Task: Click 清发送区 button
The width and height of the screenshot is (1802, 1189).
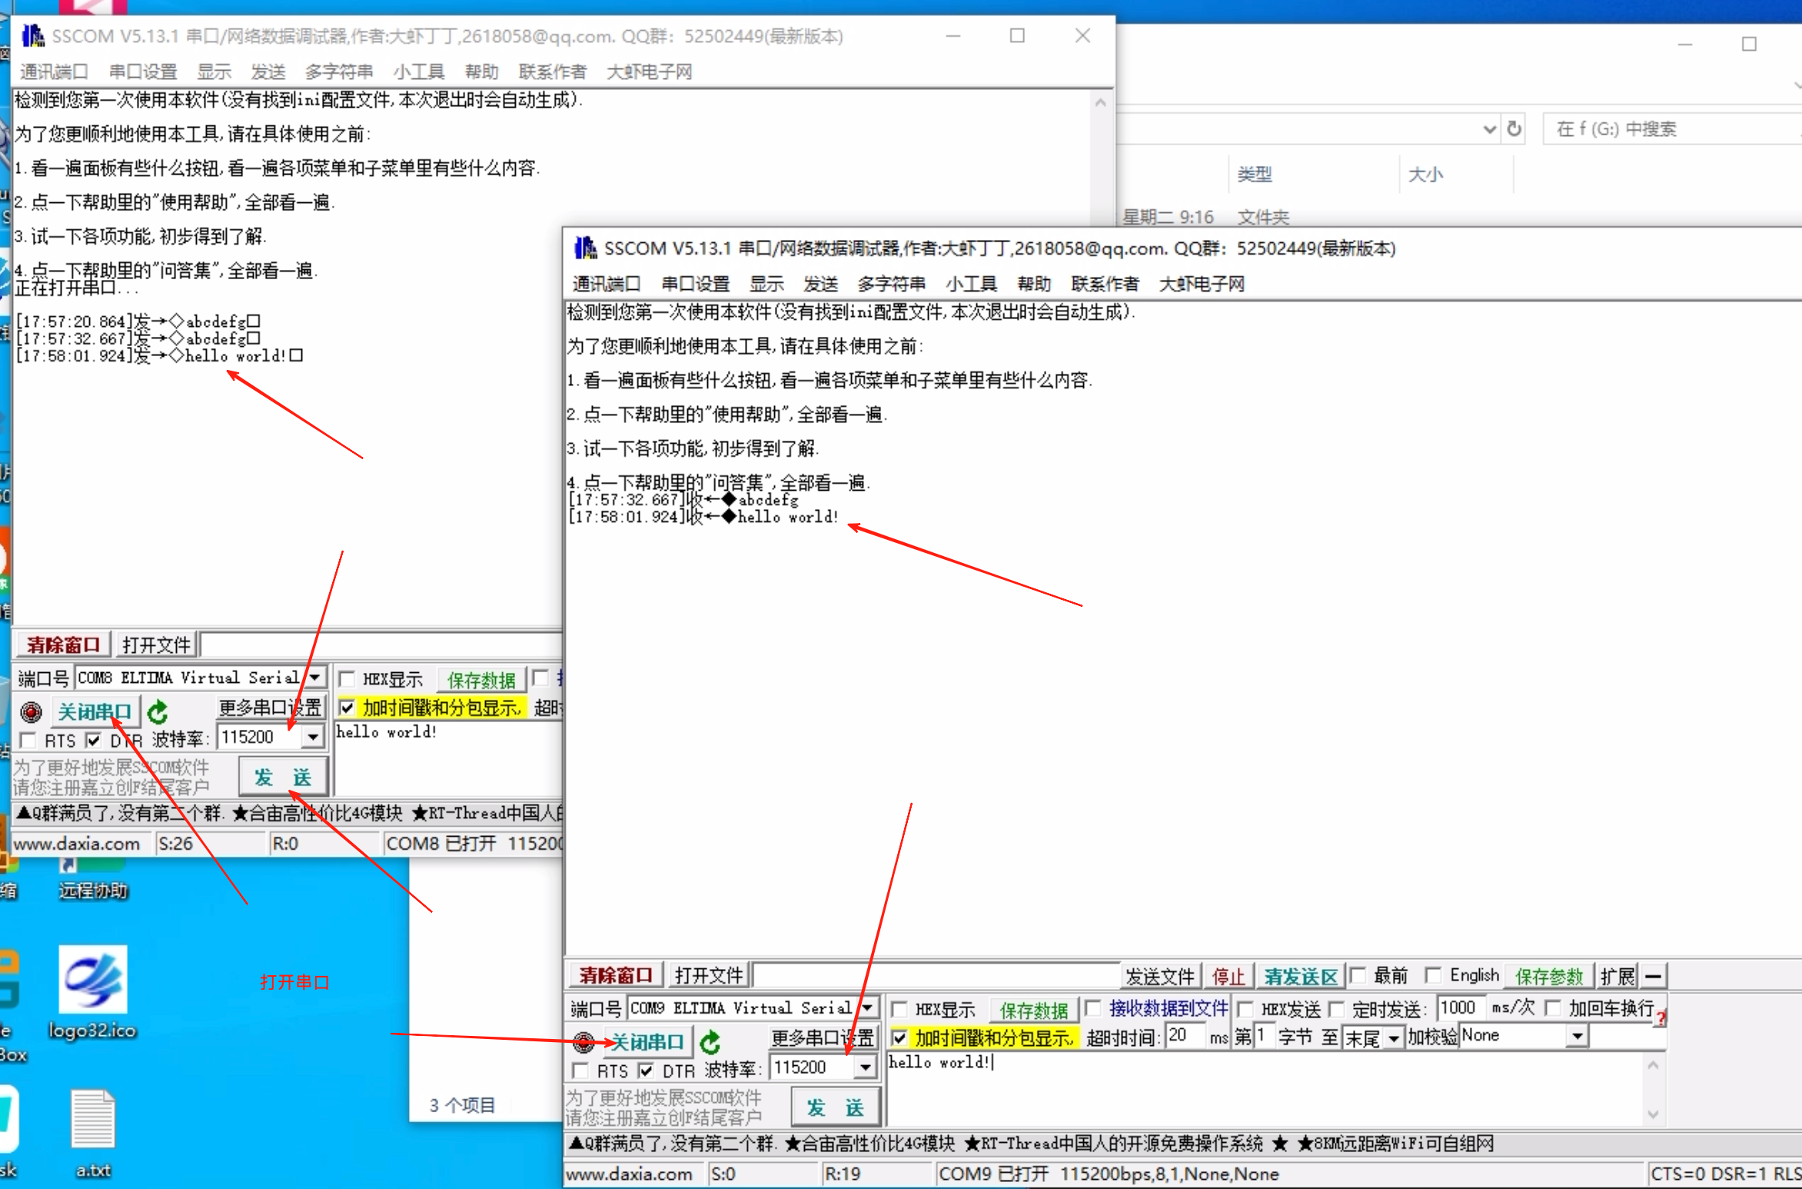Action: click(x=1301, y=976)
